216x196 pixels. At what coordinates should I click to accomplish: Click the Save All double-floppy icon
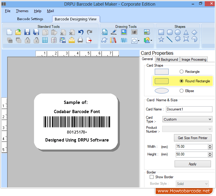[x=36, y=32]
